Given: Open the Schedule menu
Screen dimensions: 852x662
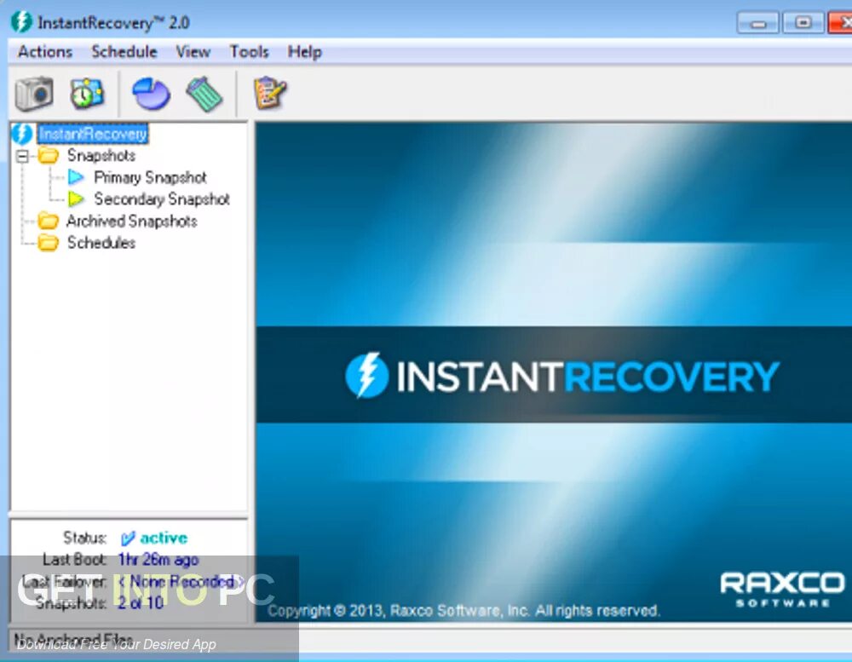Looking at the screenshot, I should pyautogui.click(x=124, y=52).
